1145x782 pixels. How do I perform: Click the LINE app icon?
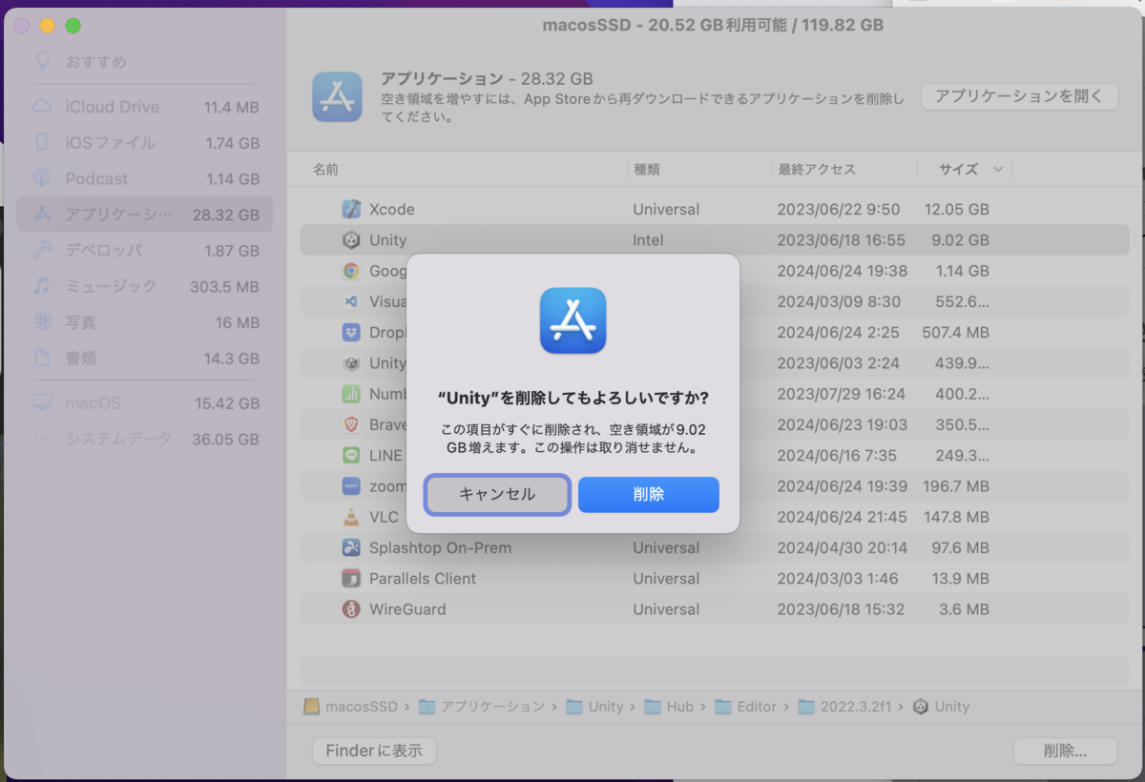point(352,456)
